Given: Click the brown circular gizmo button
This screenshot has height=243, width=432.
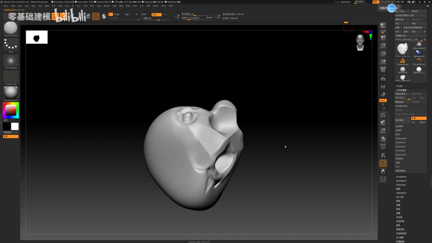Looking at the screenshot, I should click(x=96, y=16).
